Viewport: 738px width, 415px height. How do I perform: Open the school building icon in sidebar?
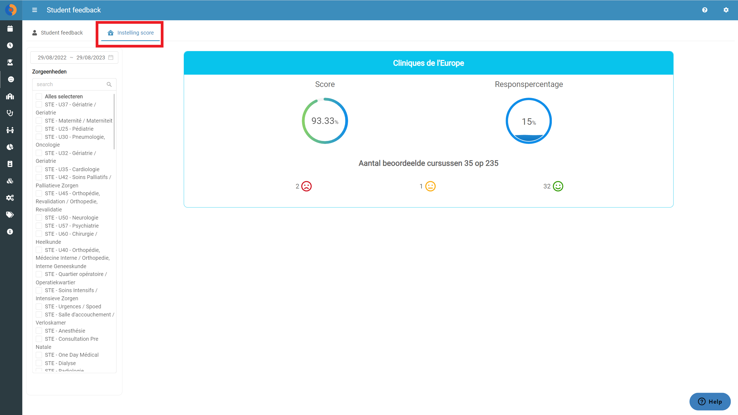click(x=10, y=96)
